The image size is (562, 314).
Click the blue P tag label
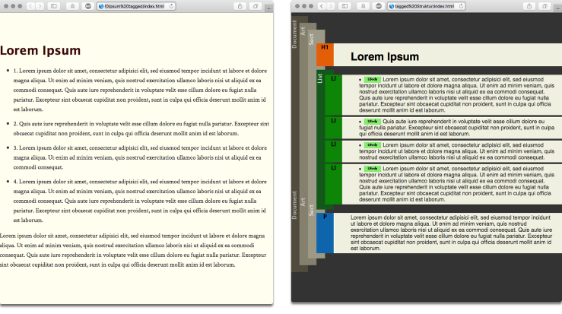tap(325, 233)
